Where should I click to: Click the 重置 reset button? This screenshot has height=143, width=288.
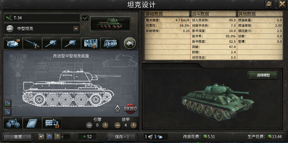pyautogui.click(x=18, y=137)
